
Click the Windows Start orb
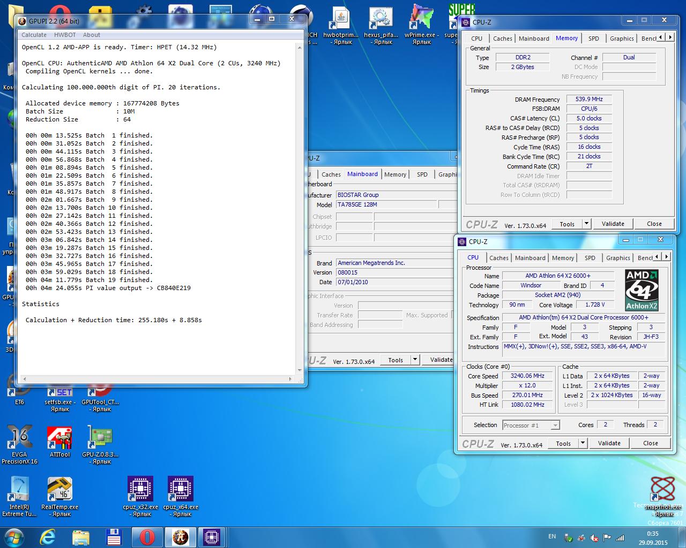14,537
